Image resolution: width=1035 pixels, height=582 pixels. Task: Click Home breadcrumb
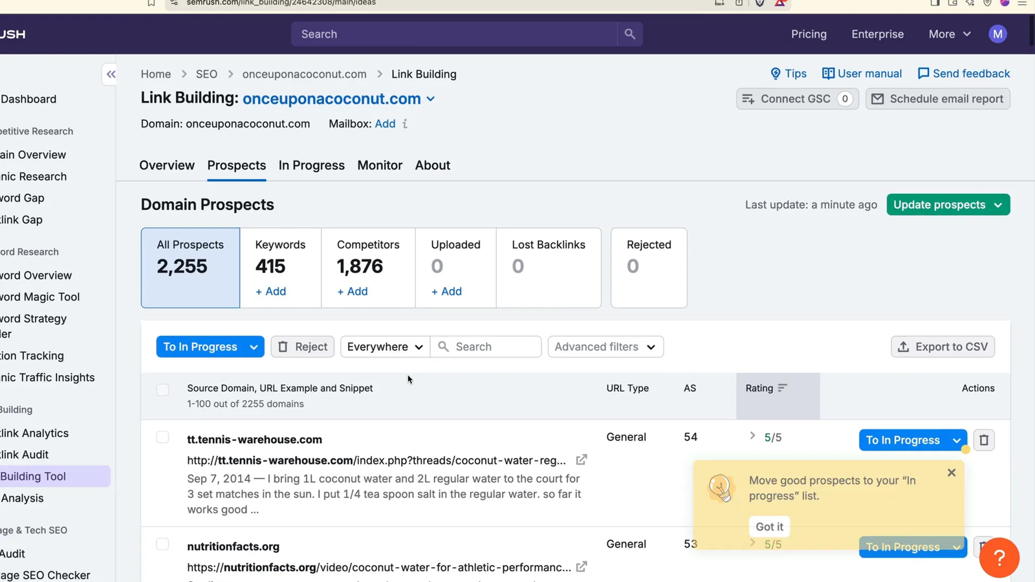click(156, 74)
